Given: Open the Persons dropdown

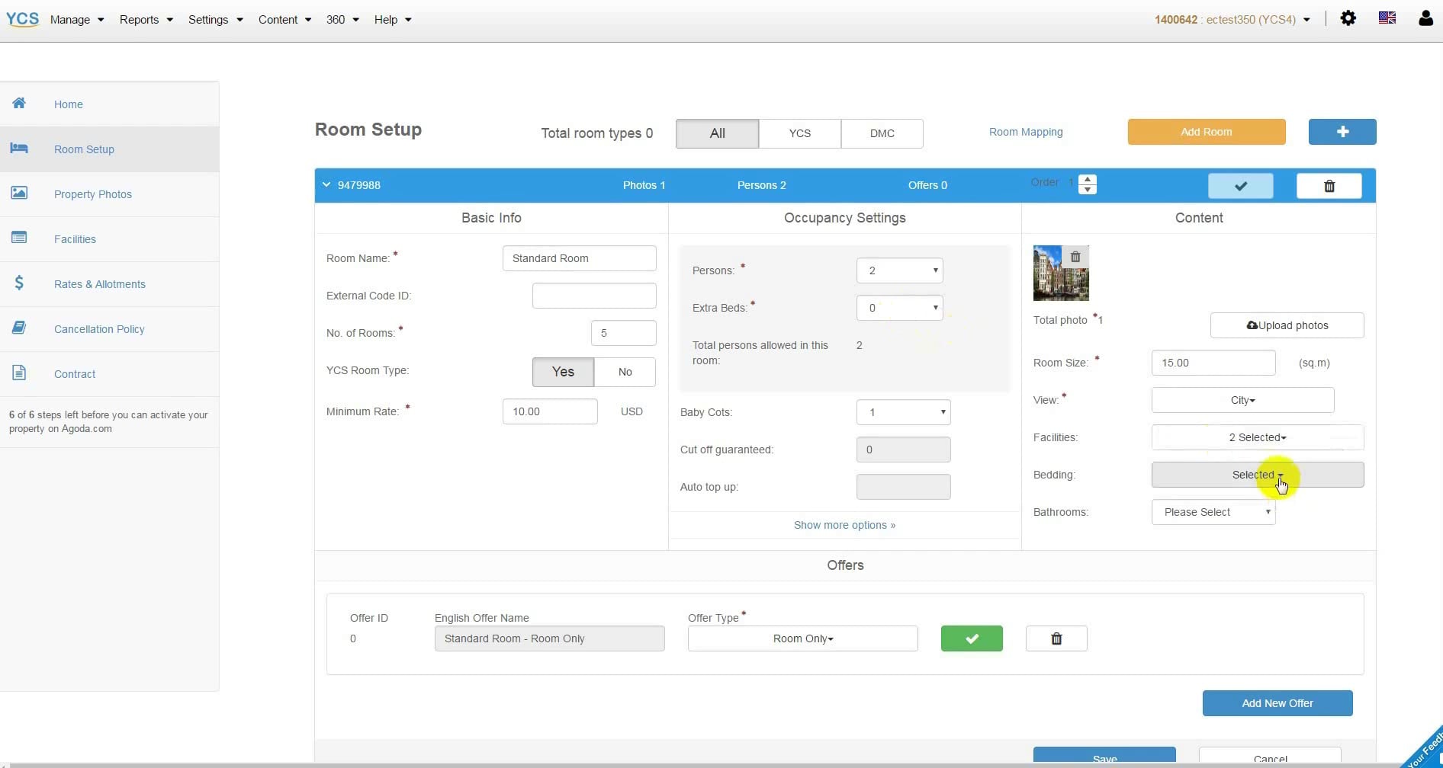Looking at the screenshot, I should point(900,270).
